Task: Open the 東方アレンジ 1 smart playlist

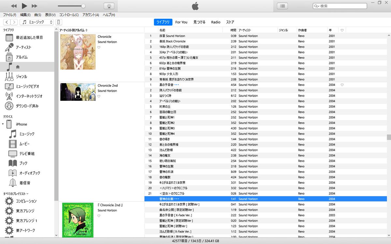Action: (x=27, y=221)
